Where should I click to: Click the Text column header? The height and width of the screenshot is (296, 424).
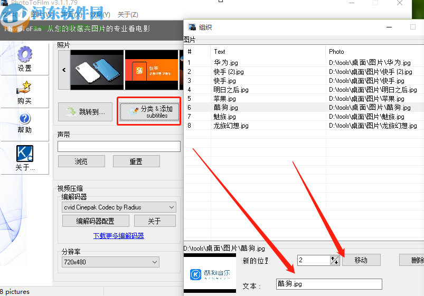coord(268,51)
